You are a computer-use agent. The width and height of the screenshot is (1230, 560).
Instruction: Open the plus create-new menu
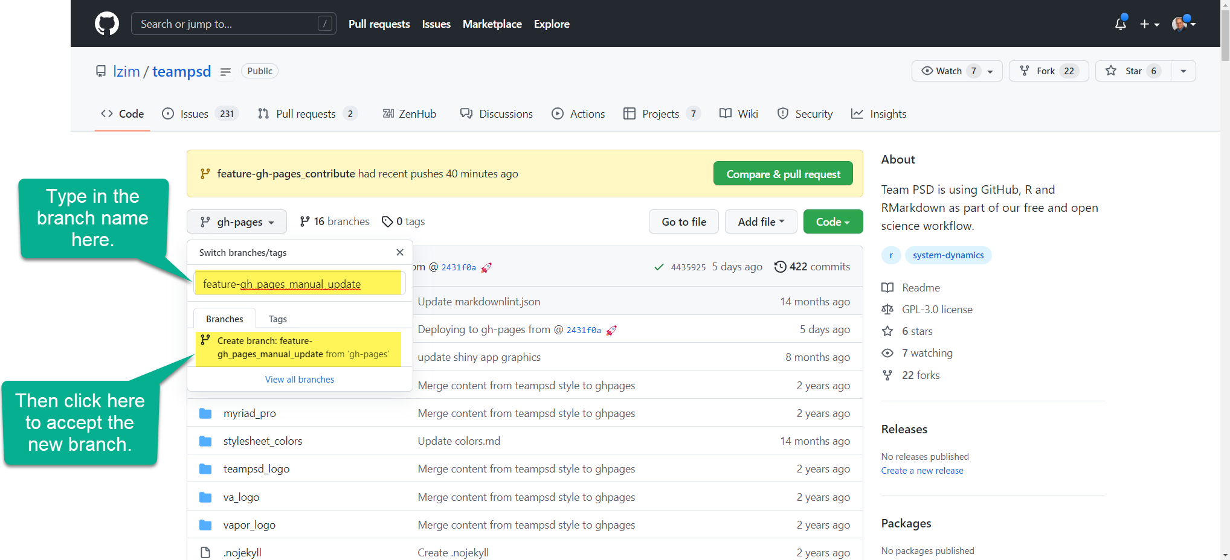point(1149,24)
